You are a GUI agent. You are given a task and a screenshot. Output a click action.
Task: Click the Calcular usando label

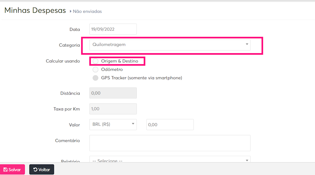coord(63,61)
